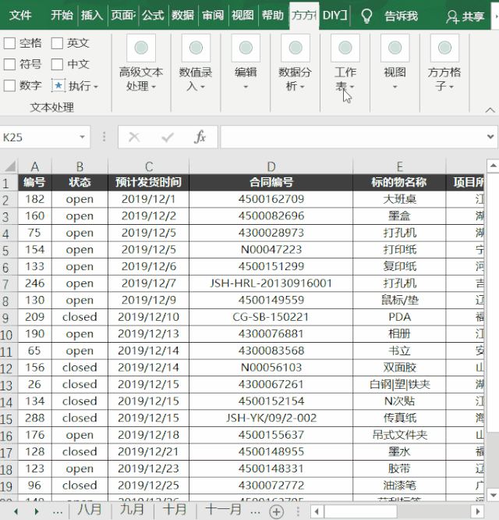Click the 数据分析 ribbon icon

(x=296, y=48)
